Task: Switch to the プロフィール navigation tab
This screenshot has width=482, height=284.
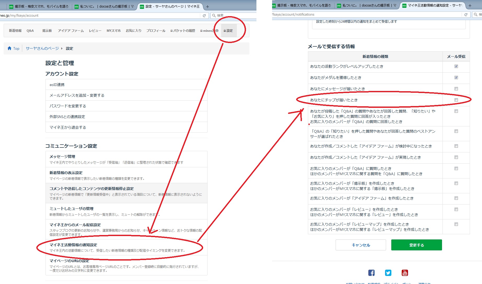Action: click(x=156, y=31)
